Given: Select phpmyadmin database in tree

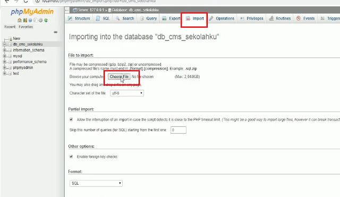Looking at the screenshot, I should tap(23, 67).
